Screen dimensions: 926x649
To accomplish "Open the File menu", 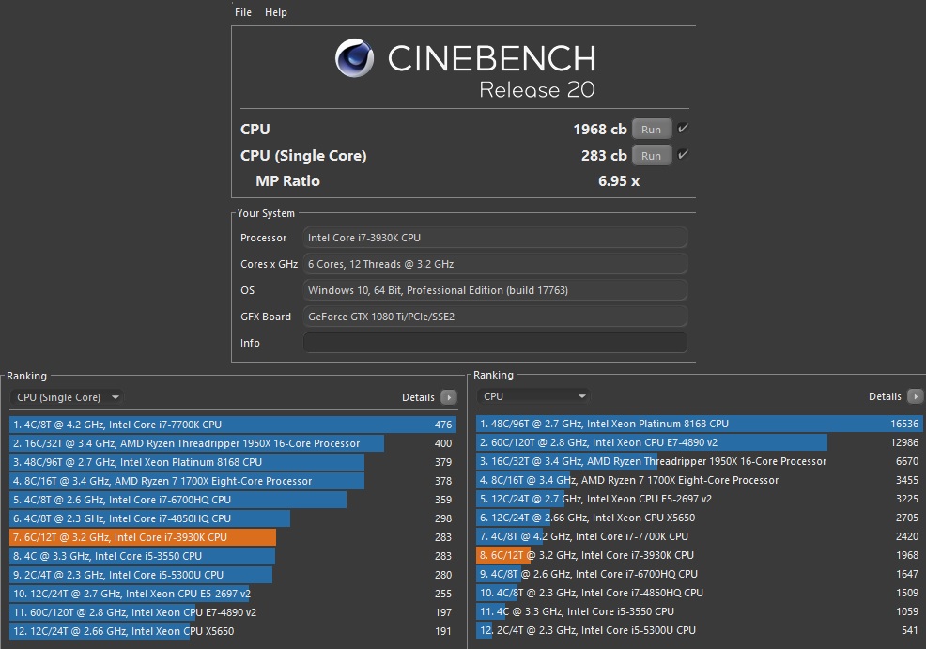I will point(242,12).
